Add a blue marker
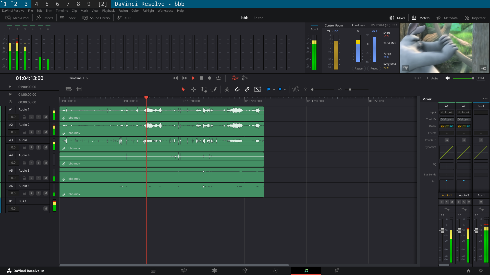Image resolution: width=490 pixels, height=275 pixels. (x=280, y=89)
